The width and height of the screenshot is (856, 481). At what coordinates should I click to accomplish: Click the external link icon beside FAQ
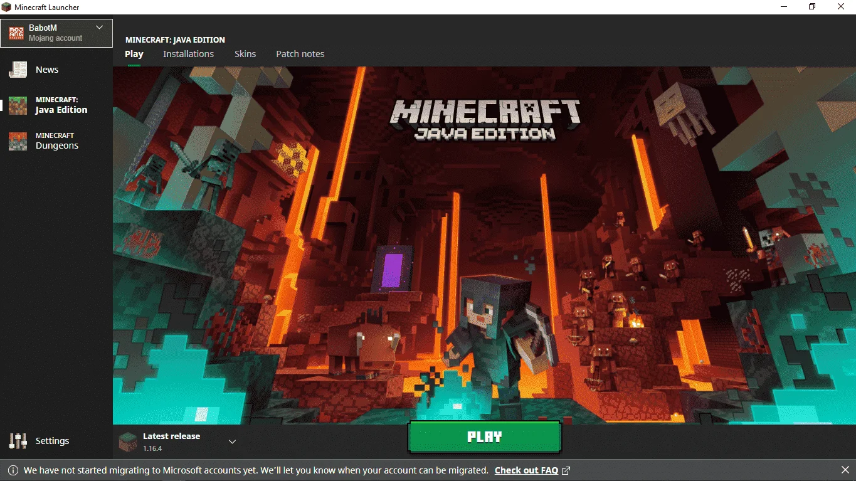click(x=566, y=470)
